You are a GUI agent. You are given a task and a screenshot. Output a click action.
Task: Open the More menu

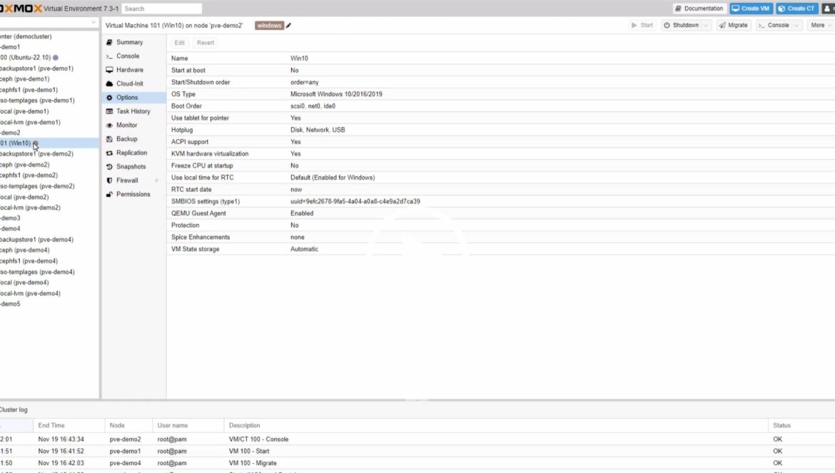[820, 25]
